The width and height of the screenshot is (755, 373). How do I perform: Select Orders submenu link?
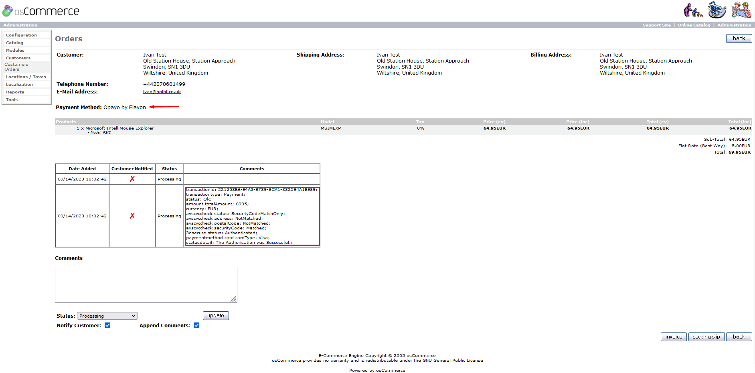12,69
